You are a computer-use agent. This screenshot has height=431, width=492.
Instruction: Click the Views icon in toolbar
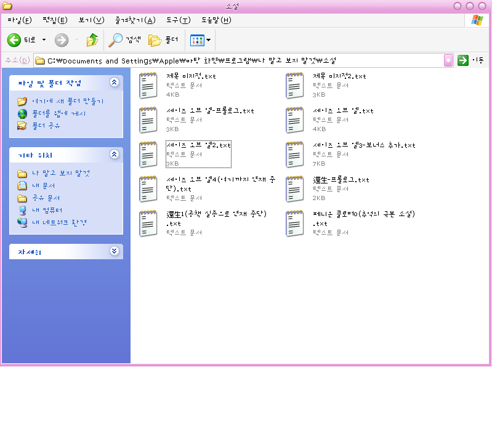pyautogui.click(x=197, y=40)
